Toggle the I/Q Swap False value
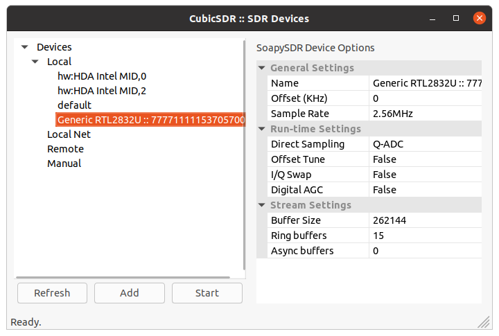499x336 pixels. pyautogui.click(x=426, y=175)
